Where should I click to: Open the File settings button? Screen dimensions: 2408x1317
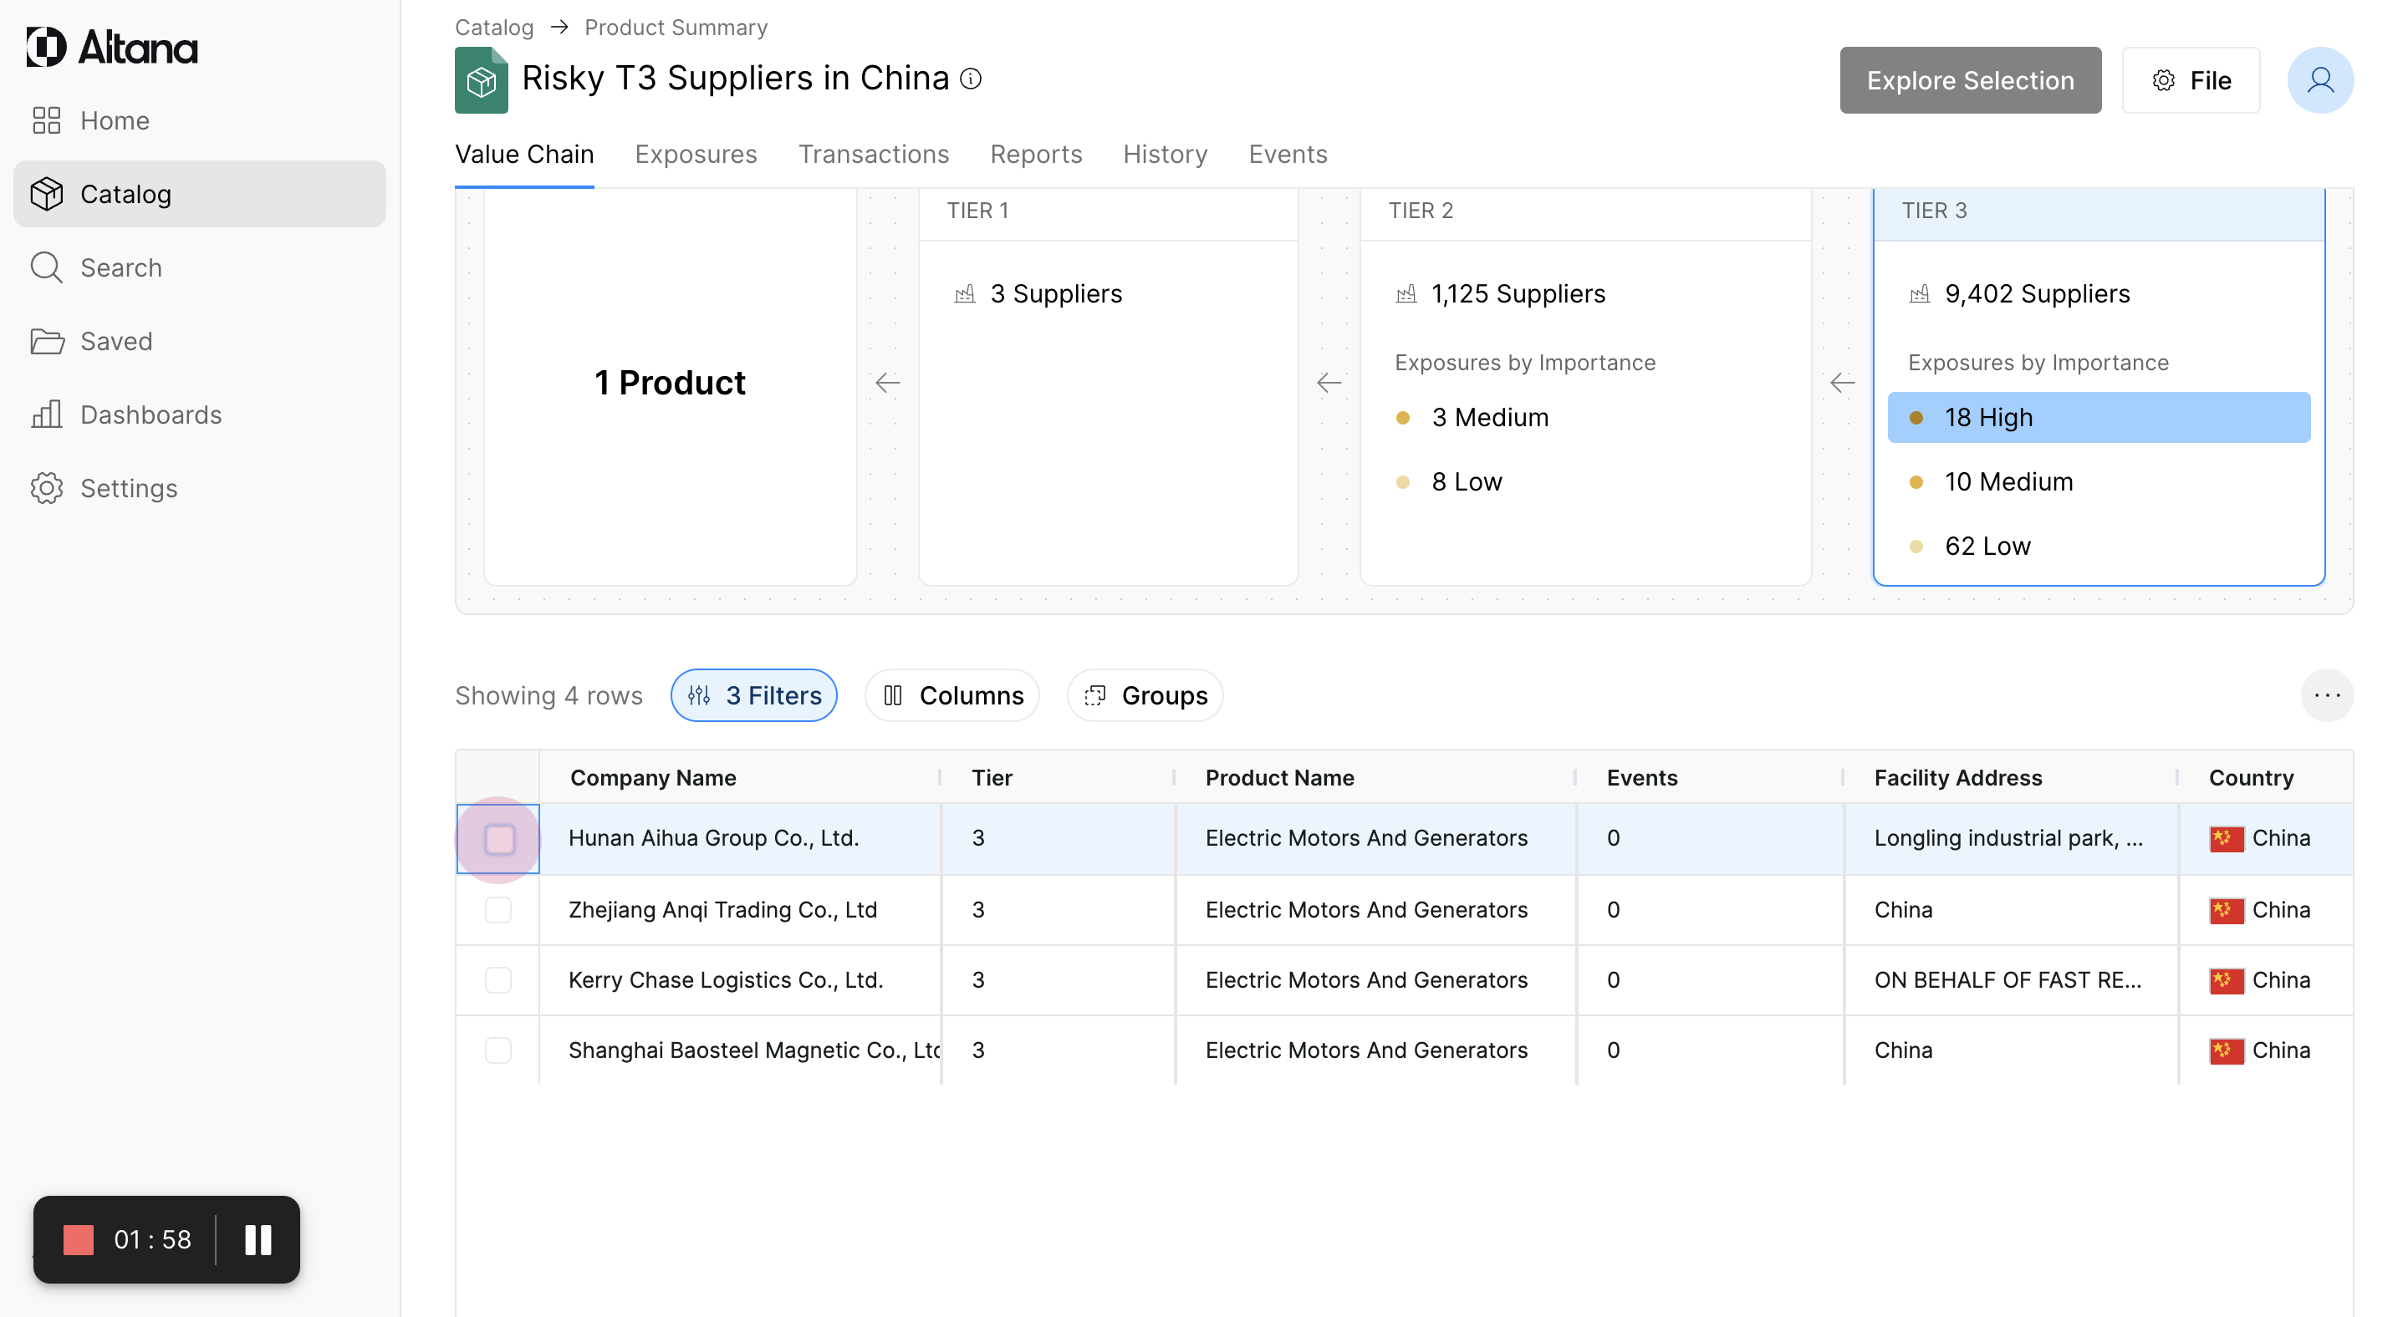click(x=2191, y=80)
